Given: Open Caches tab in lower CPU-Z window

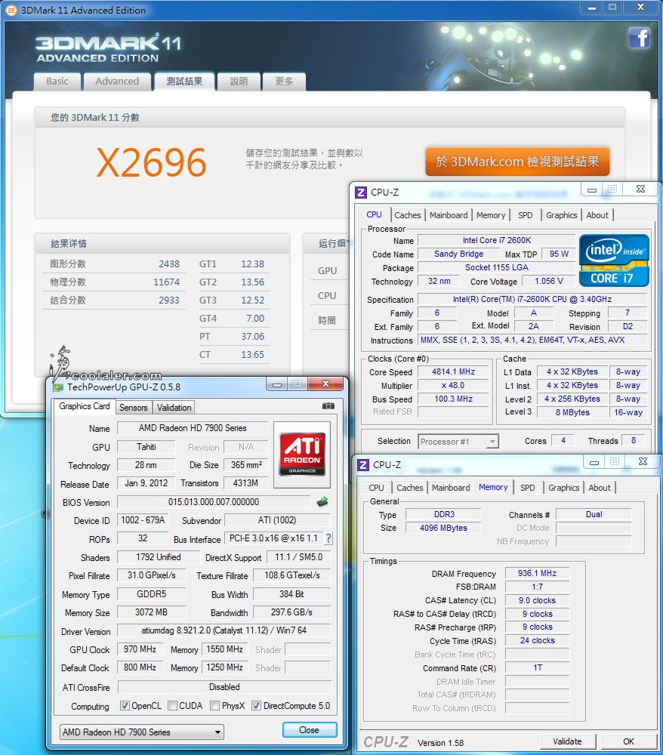Looking at the screenshot, I should click(410, 488).
